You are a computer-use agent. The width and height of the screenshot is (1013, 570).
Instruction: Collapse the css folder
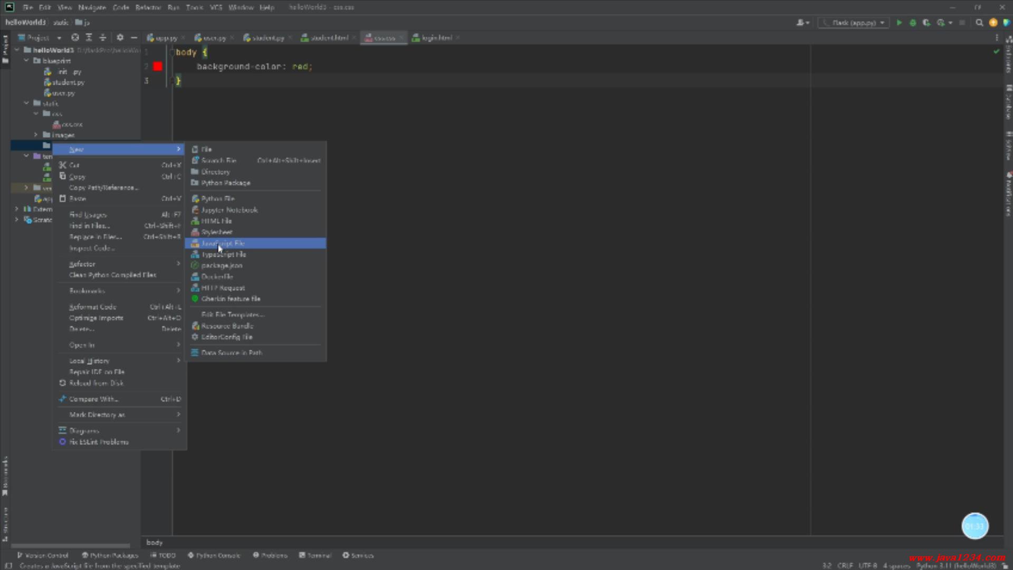click(x=36, y=113)
